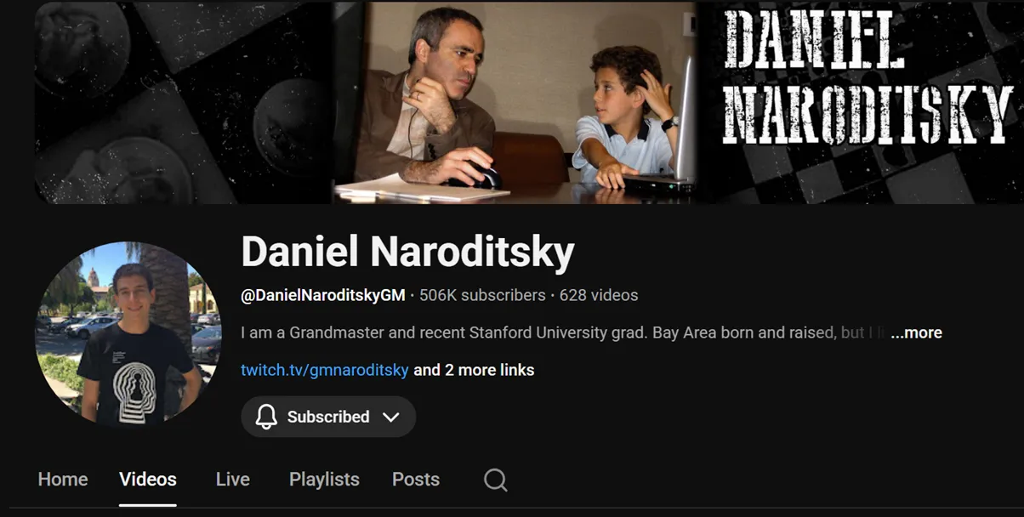Go to the Live tab
Screen dimensions: 1024x517
[x=233, y=480]
